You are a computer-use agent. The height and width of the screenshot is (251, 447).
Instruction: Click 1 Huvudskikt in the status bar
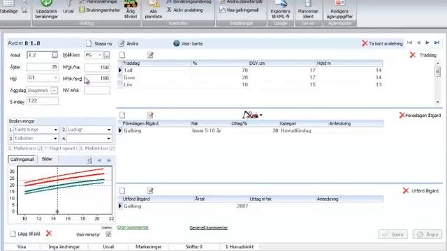point(240,247)
